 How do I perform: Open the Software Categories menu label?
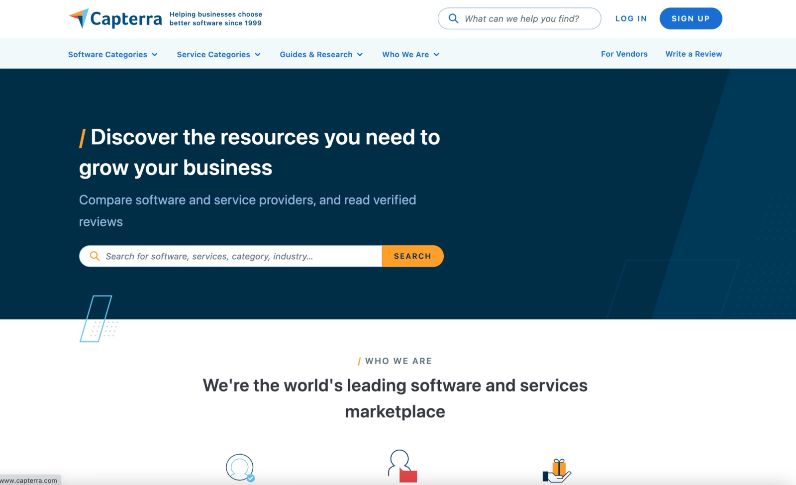pyautogui.click(x=107, y=54)
